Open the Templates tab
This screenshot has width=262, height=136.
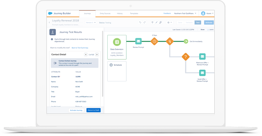pos(134,13)
